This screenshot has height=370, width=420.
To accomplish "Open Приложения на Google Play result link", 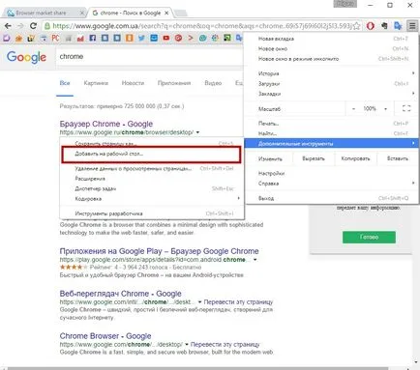I will click(x=159, y=251).
